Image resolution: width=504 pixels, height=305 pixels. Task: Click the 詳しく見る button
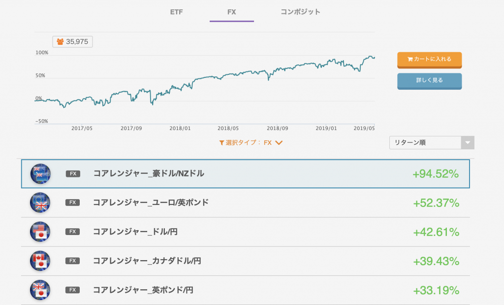429,81
